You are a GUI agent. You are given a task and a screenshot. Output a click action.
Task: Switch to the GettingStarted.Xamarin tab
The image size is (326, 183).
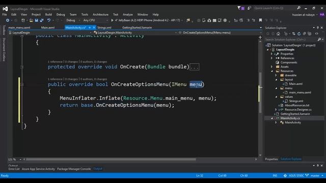click(137, 27)
